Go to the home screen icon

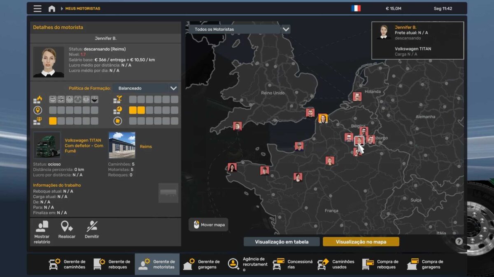click(x=52, y=9)
